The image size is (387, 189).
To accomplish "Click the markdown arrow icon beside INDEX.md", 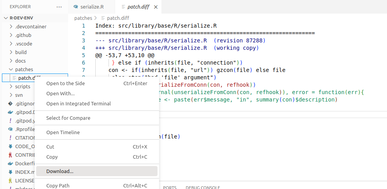I will click(x=11, y=172).
